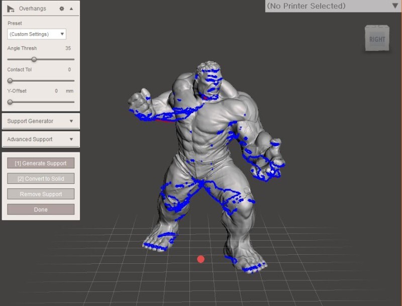Click the Done button
This screenshot has width=402, height=306.
[x=41, y=210]
